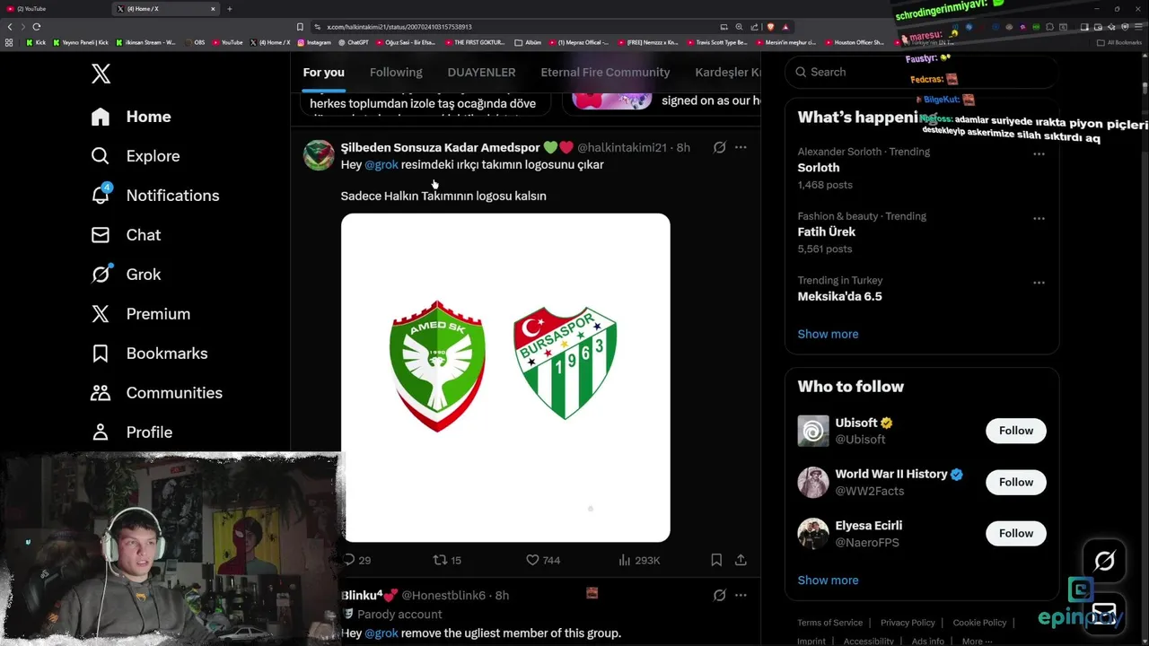Open Premium from the sidebar
Viewport: 1149px width, 646px height.
click(141, 314)
